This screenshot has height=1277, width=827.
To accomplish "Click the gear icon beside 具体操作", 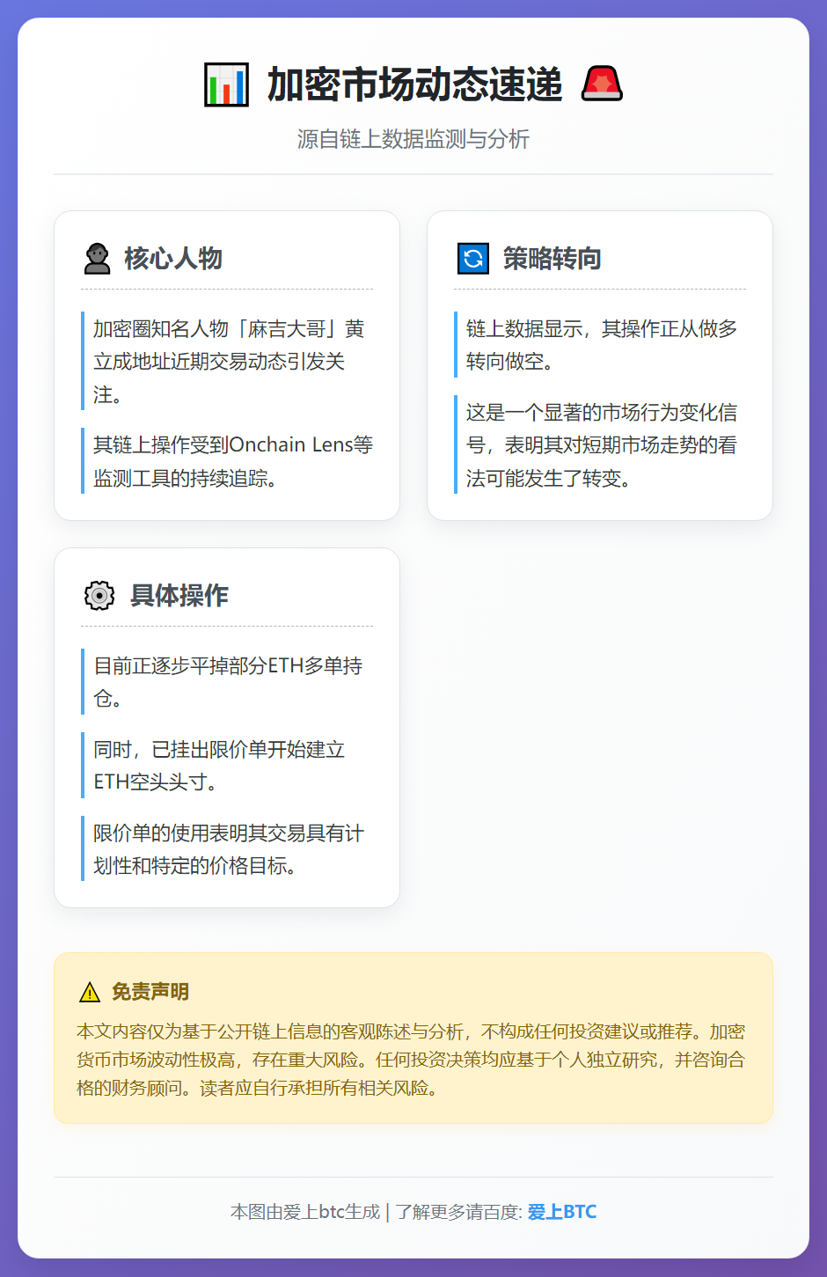I will coord(99,596).
